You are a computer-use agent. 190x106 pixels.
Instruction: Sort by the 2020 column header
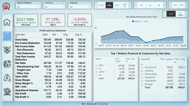click(x=45, y=35)
